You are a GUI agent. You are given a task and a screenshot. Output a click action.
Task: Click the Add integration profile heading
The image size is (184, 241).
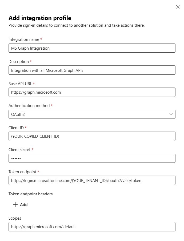click(39, 18)
